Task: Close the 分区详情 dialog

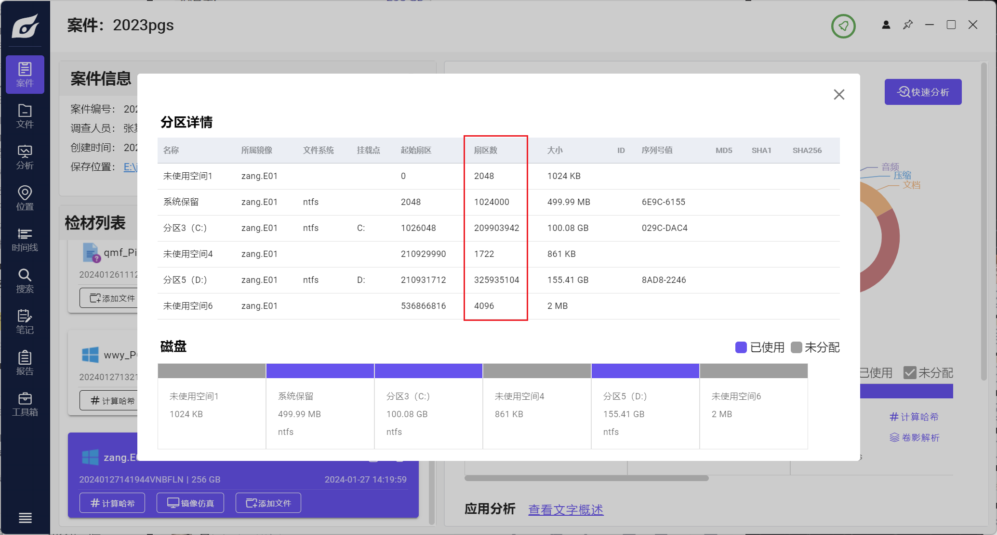Action: click(x=839, y=94)
